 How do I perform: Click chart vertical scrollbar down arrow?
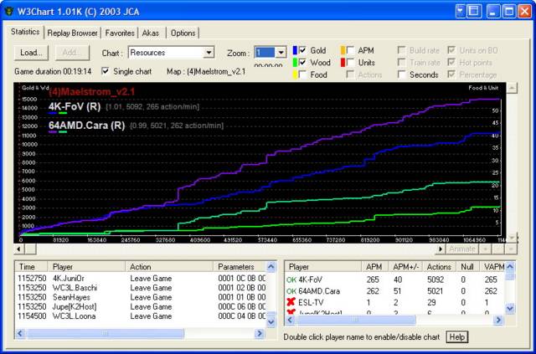(512, 238)
